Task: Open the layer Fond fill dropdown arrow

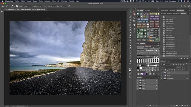Action: click(x=186, y=70)
